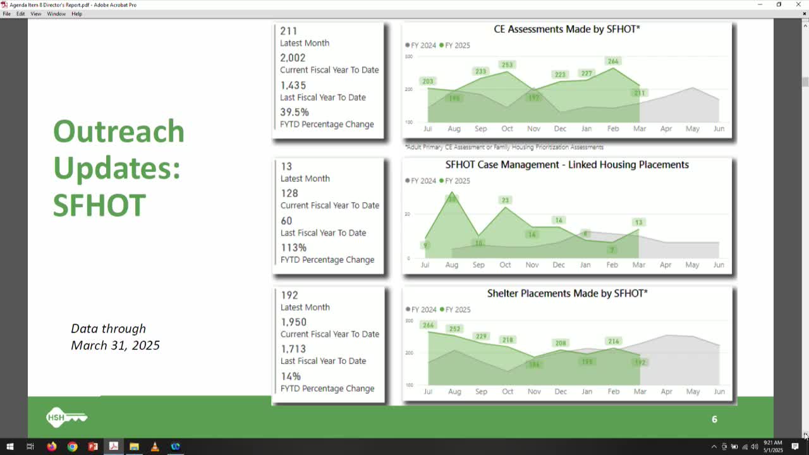This screenshot has height=455, width=809.
Task: Launch Firefox from the taskbar
Action: 52,447
